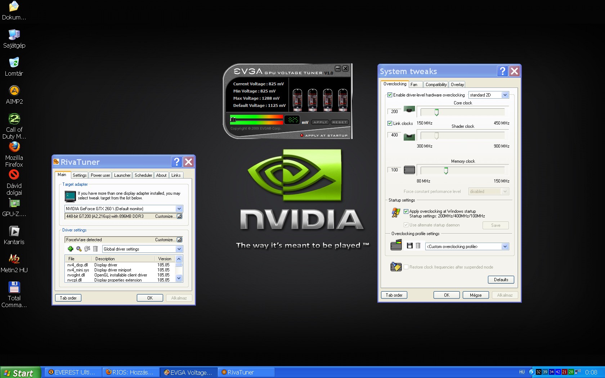
Task: Save overclocking profile with floppy icon
Action: coord(409,246)
